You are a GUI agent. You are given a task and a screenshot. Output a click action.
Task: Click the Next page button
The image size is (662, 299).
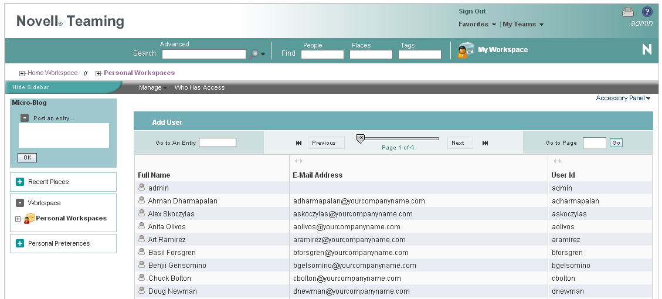460,142
